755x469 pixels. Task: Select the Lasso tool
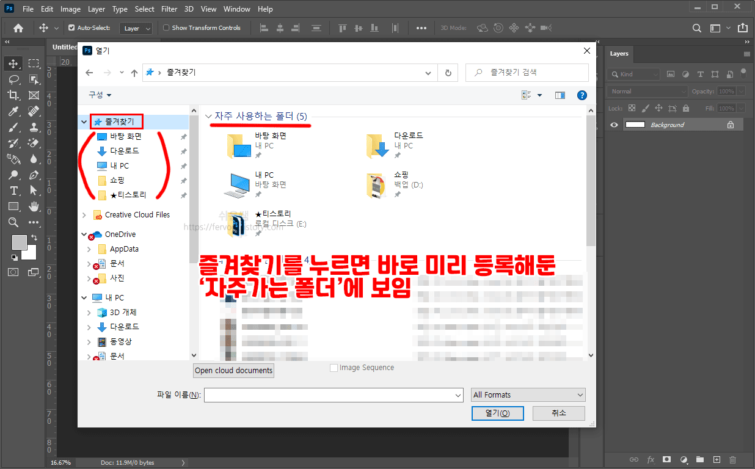pos(13,79)
